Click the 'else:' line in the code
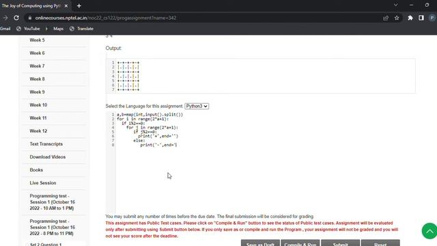Screen dimensions: 437x246 click(x=139, y=141)
